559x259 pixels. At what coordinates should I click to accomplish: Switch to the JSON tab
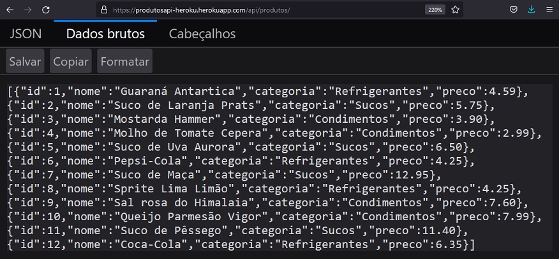pyautogui.click(x=26, y=34)
